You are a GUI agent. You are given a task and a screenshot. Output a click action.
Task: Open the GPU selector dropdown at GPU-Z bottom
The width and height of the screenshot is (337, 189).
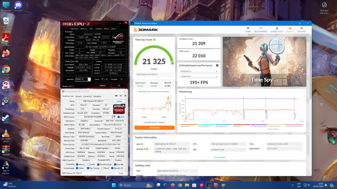[x=80, y=173]
